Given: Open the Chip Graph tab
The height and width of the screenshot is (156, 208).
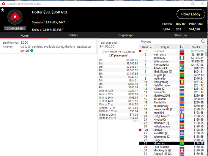Looking at the screenshot, I should point(126,35).
